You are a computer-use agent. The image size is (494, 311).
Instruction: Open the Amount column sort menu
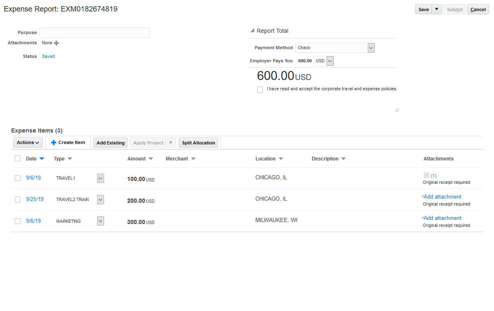pyautogui.click(x=151, y=159)
